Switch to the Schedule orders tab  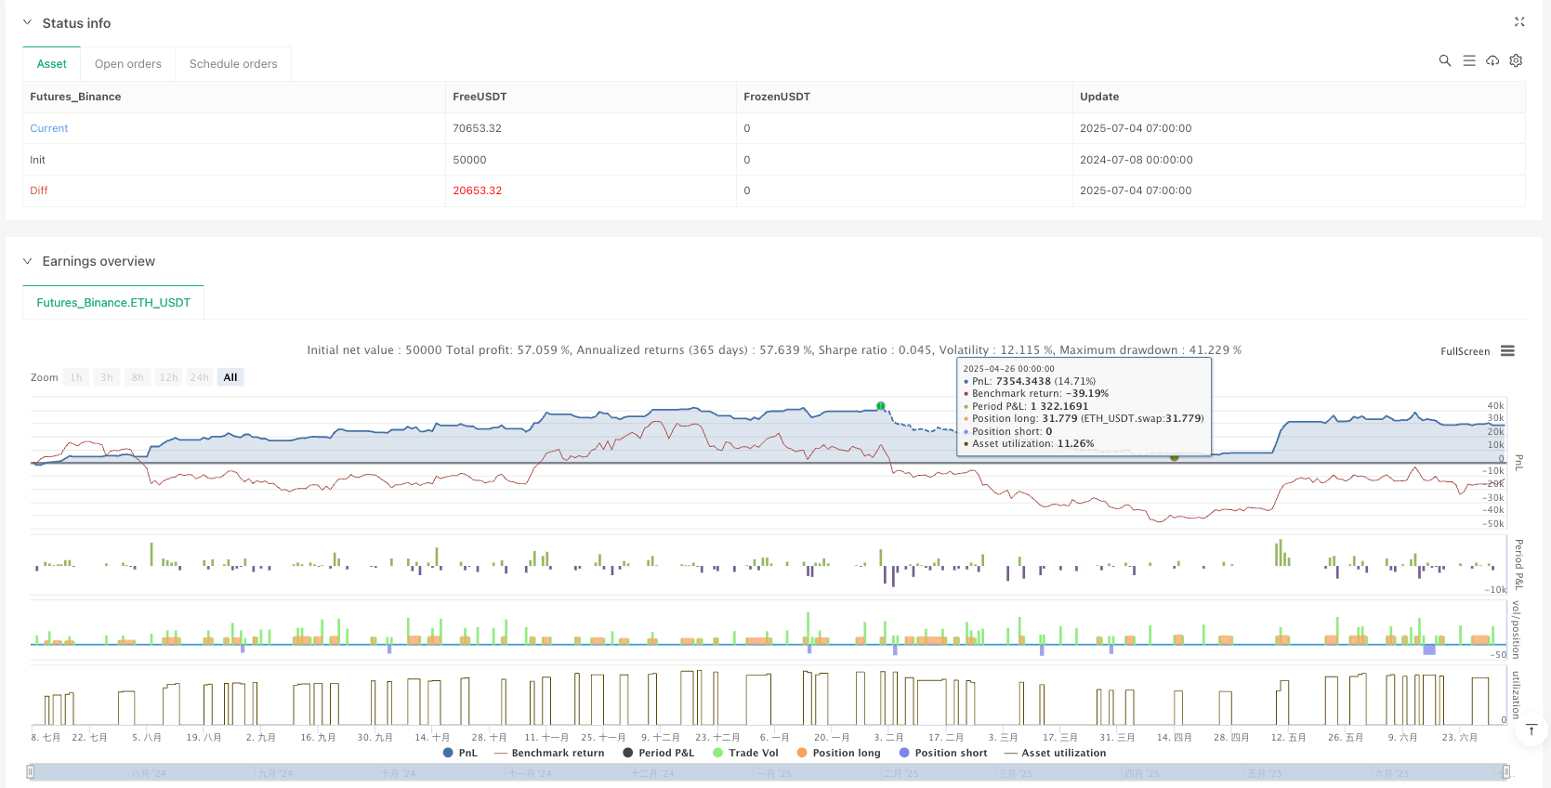[233, 64]
